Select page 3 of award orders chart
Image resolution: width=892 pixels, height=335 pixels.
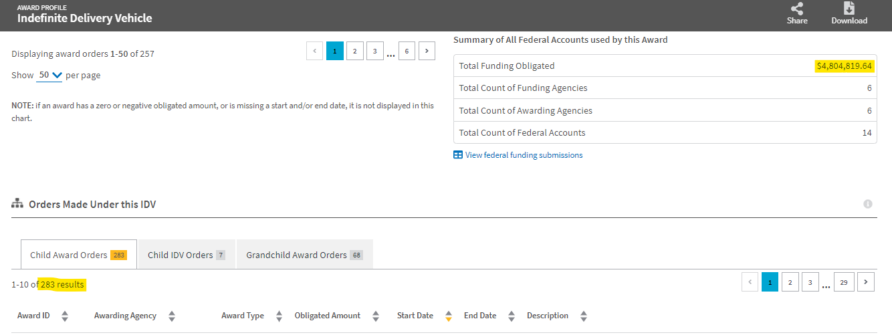[x=375, y=51]
